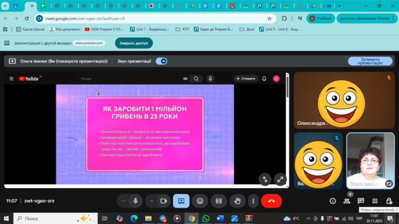The width and height of the screenshot is (399, 224).
Task: Turn off the presentation audio switch
Action: tap(161, 61)
